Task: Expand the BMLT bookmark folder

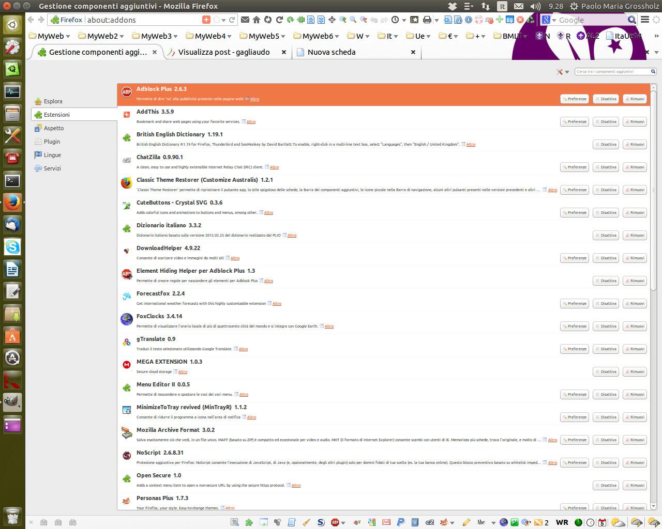Action: pyautogui.click(x=510, y=36)
